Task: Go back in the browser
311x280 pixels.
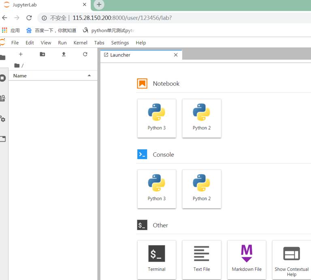Action: click(x=4, y=18)
